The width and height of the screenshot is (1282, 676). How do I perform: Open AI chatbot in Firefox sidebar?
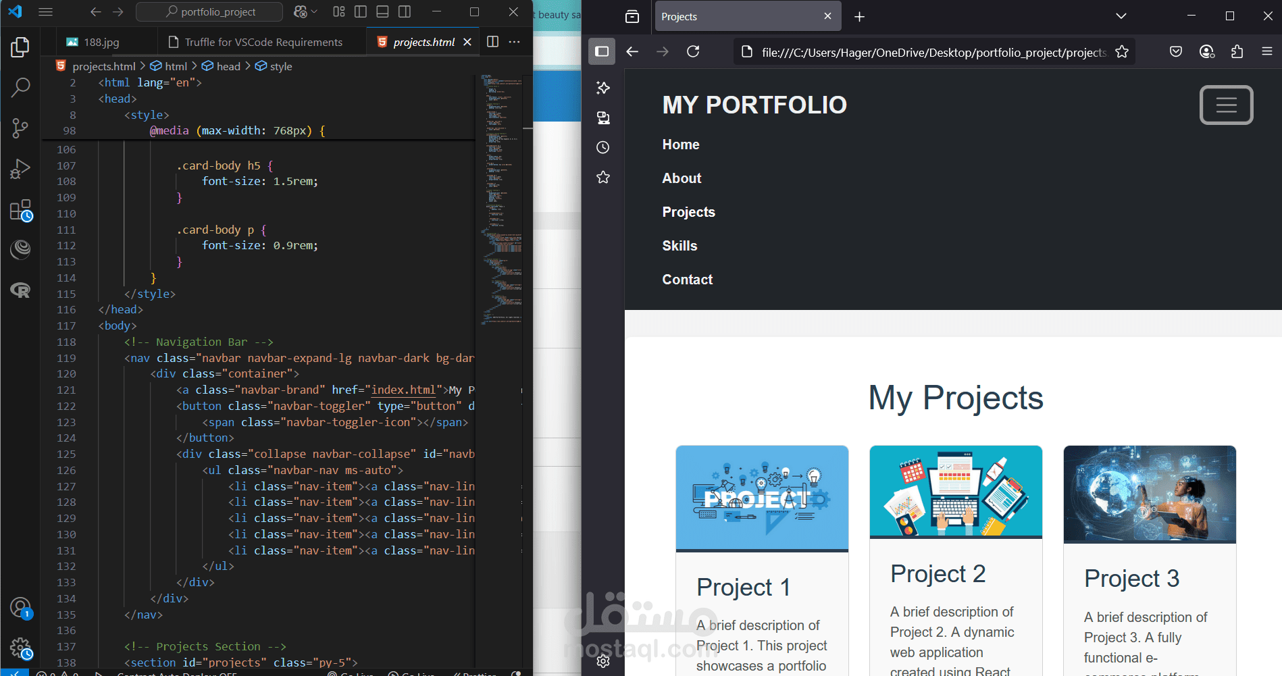click(x=603, y=88)
